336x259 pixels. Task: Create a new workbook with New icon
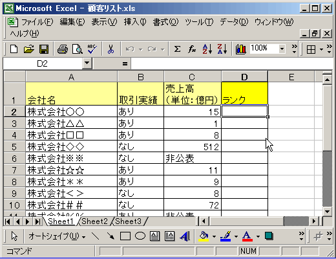click(14, 49)
